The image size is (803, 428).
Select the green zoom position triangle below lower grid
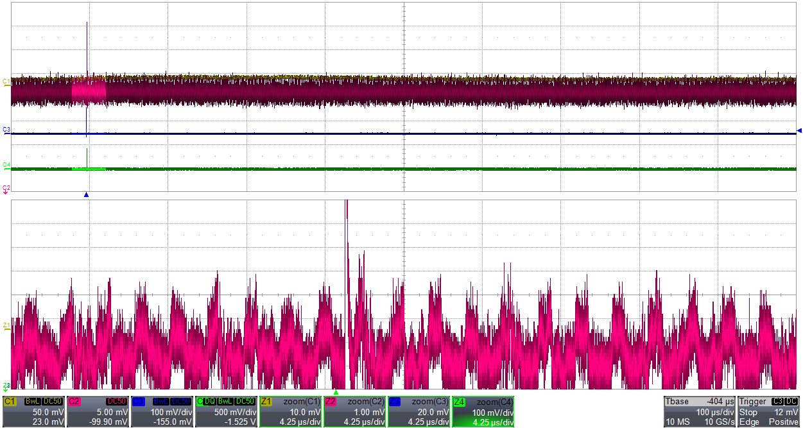pos(336,392)
